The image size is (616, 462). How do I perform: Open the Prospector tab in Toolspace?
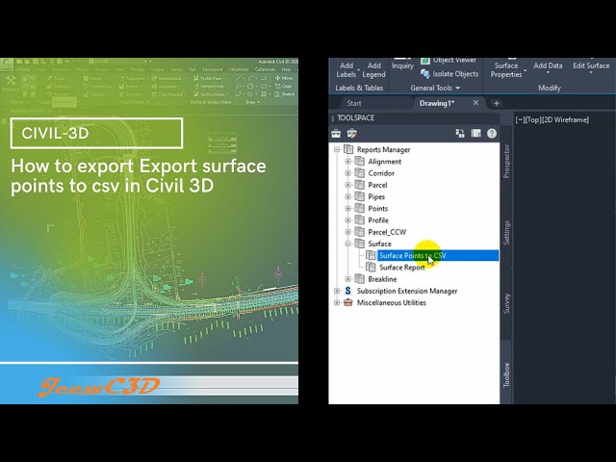[506, 161]
